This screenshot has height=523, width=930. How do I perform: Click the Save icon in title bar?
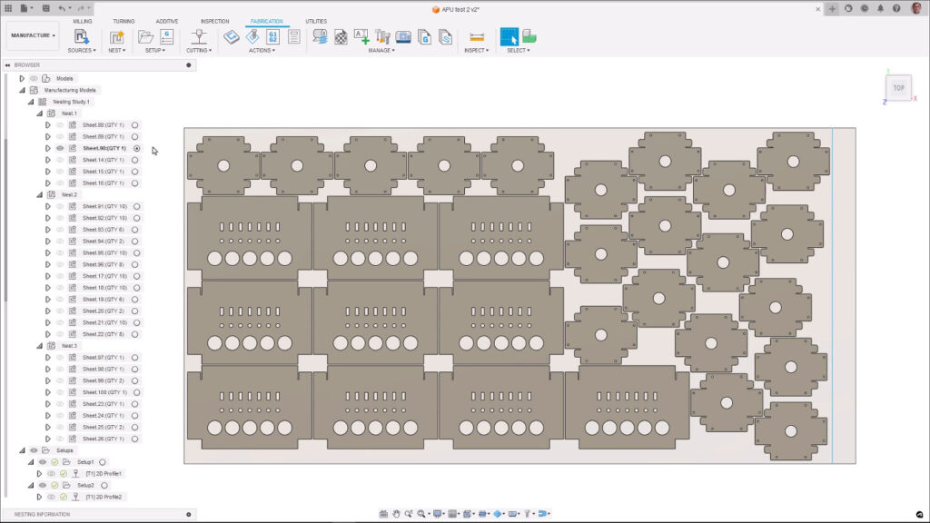[45, 8]
